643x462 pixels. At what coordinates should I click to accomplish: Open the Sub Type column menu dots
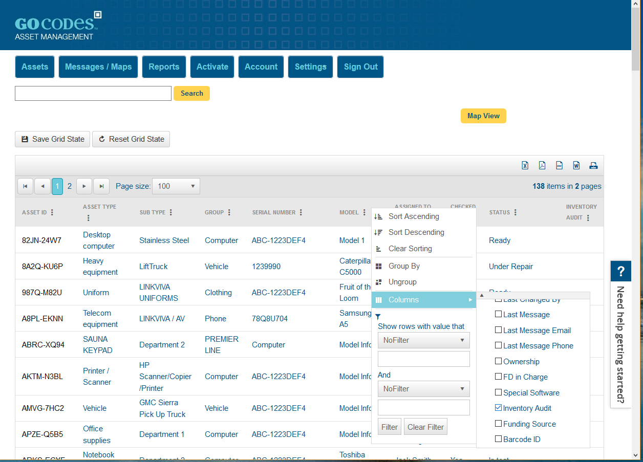[x=171, y=212]
